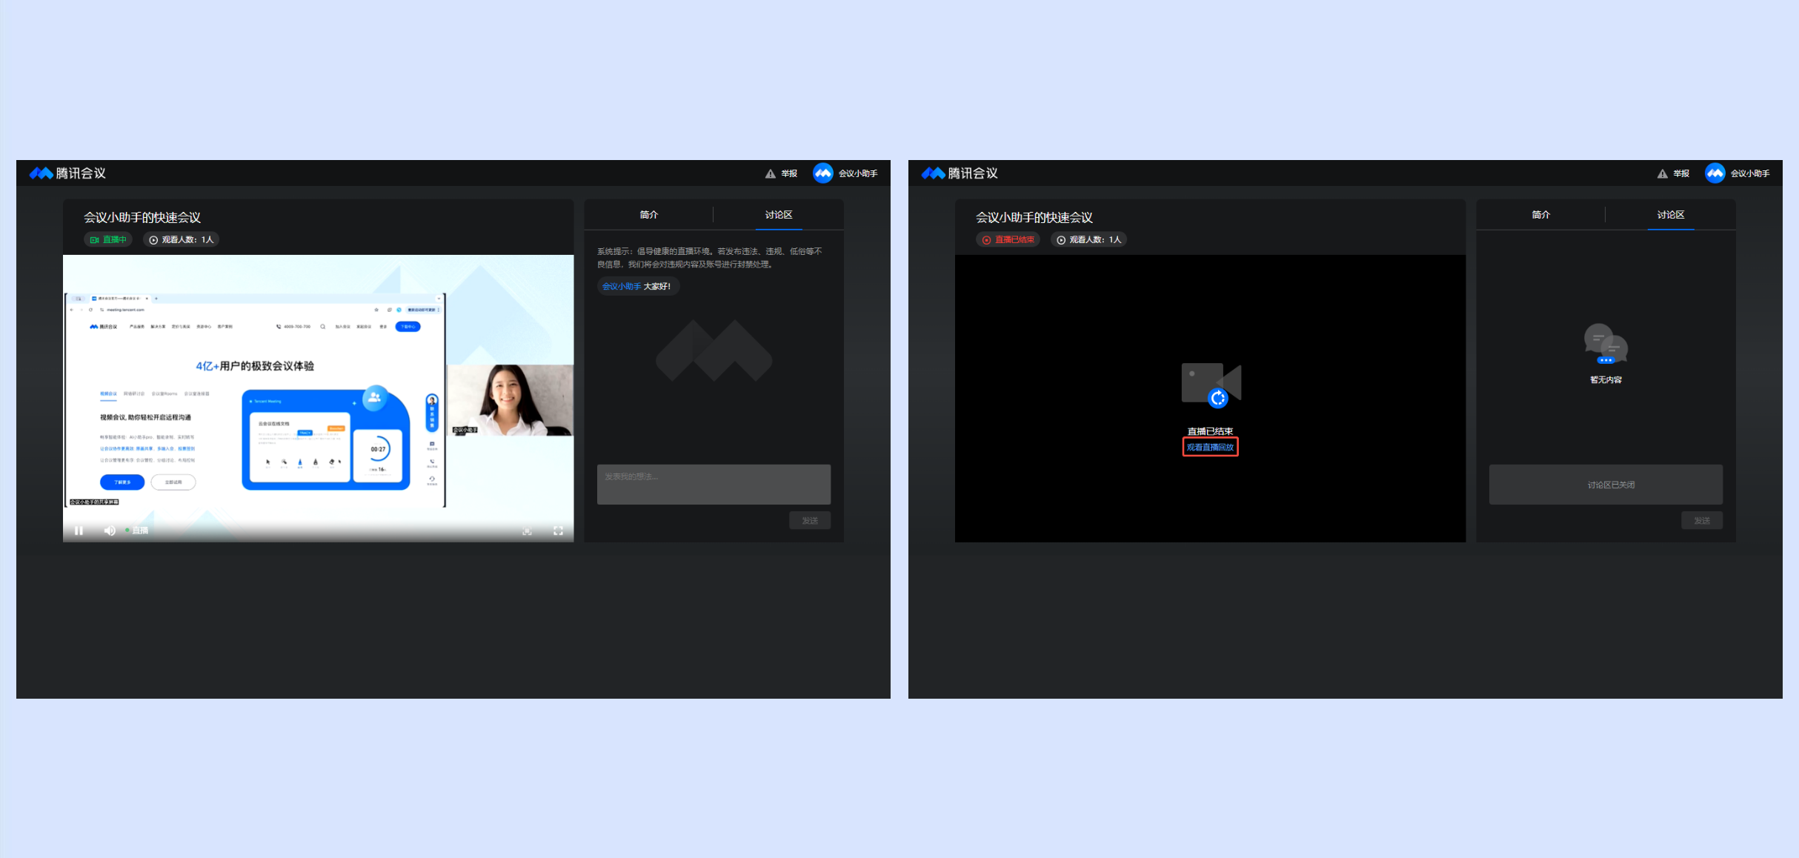Toggle web fullscreen icon in left player
Viewport: 1799px width, 858px height.
coord(527,531)
